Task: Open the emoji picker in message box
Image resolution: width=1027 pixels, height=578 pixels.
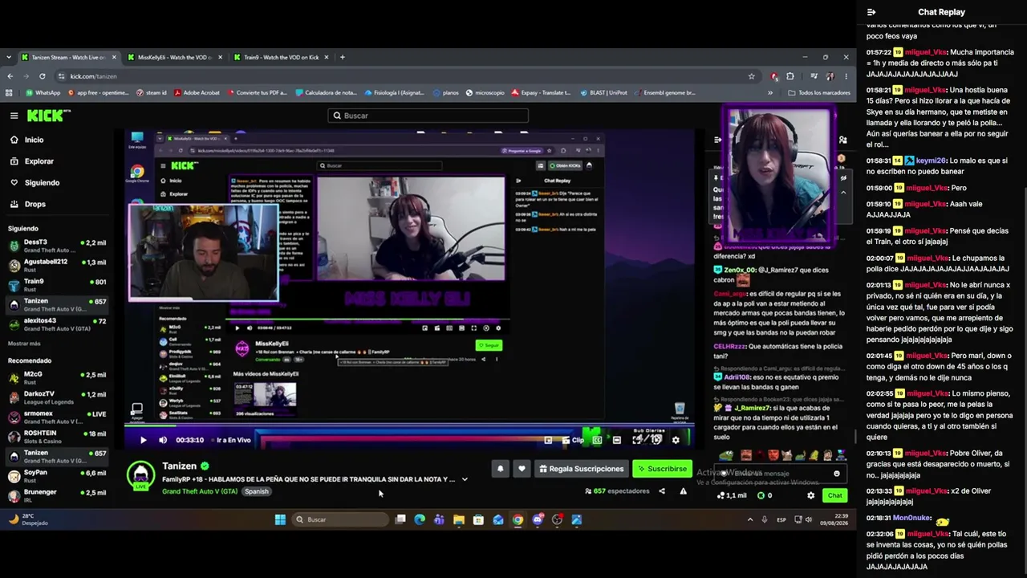Action: [837, 474]
